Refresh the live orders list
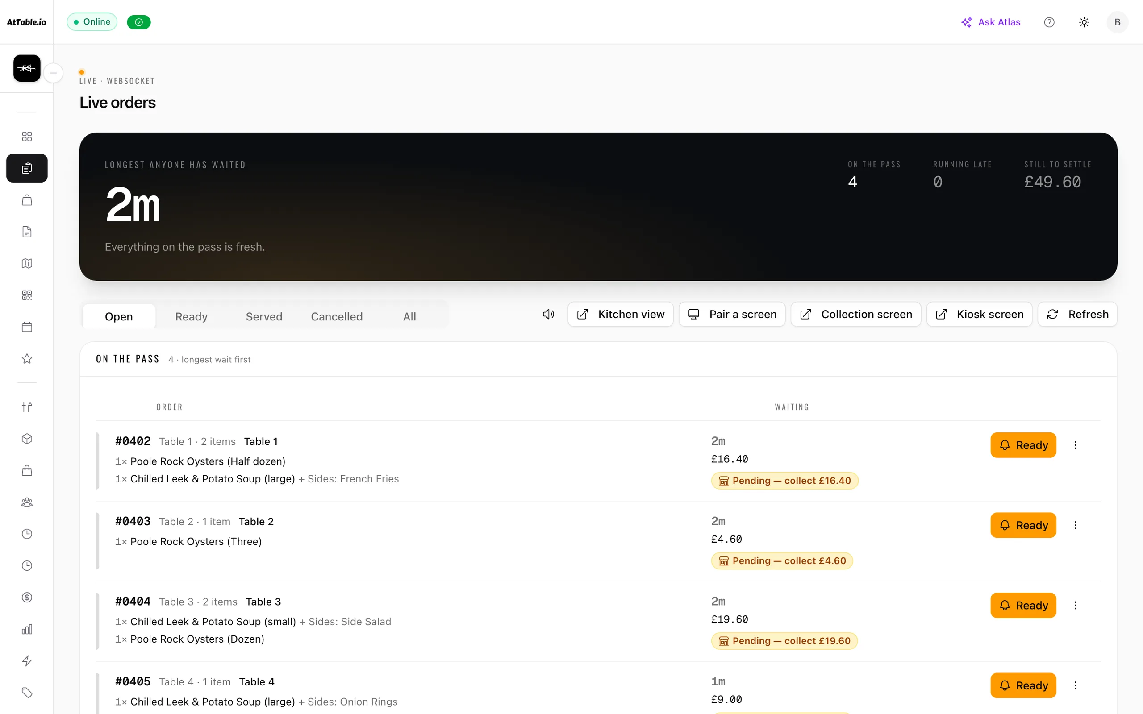 coord(1077,314)
